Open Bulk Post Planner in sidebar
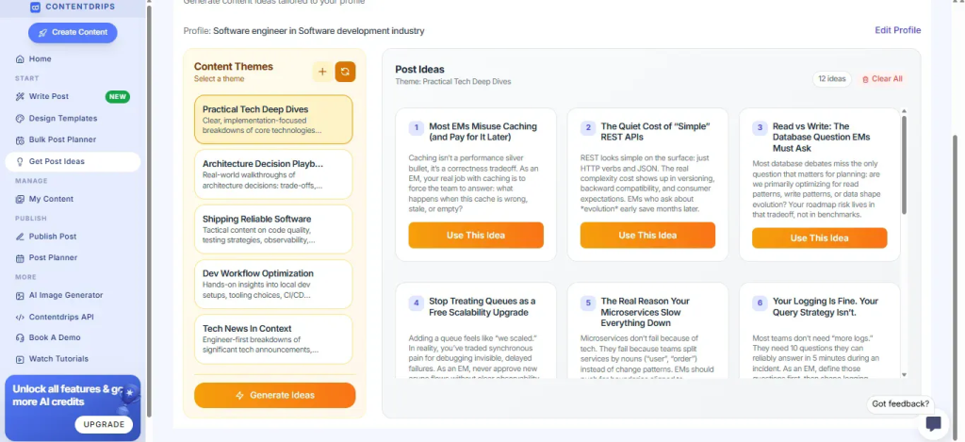Viewport: 965px width, 442px height. click(62, 139)
